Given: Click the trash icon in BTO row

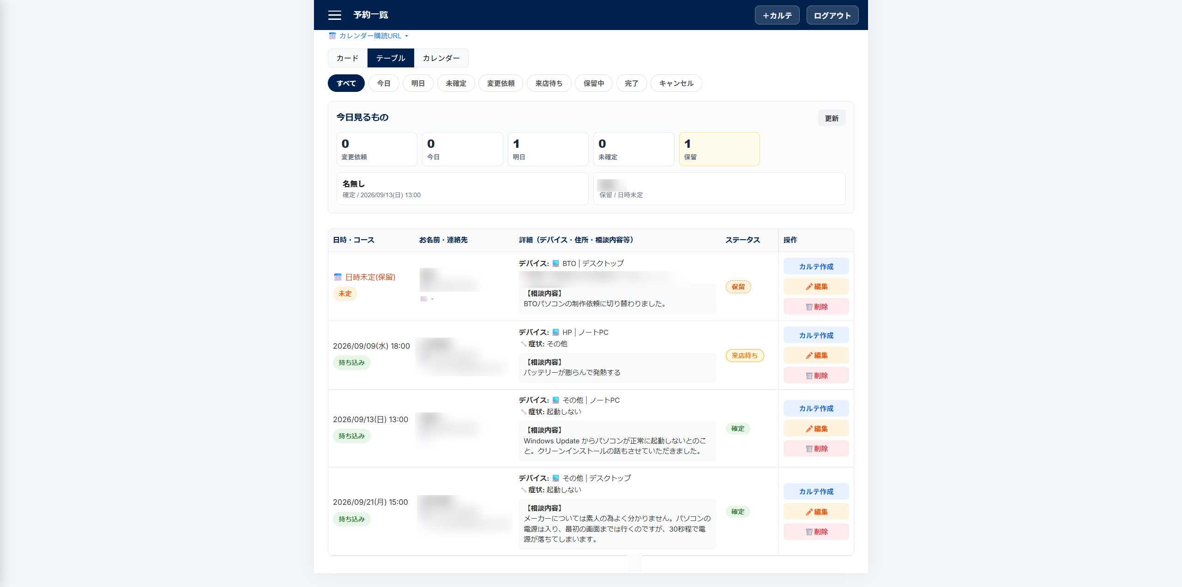Looking at the screenshot, I should [x=809, y=307].
